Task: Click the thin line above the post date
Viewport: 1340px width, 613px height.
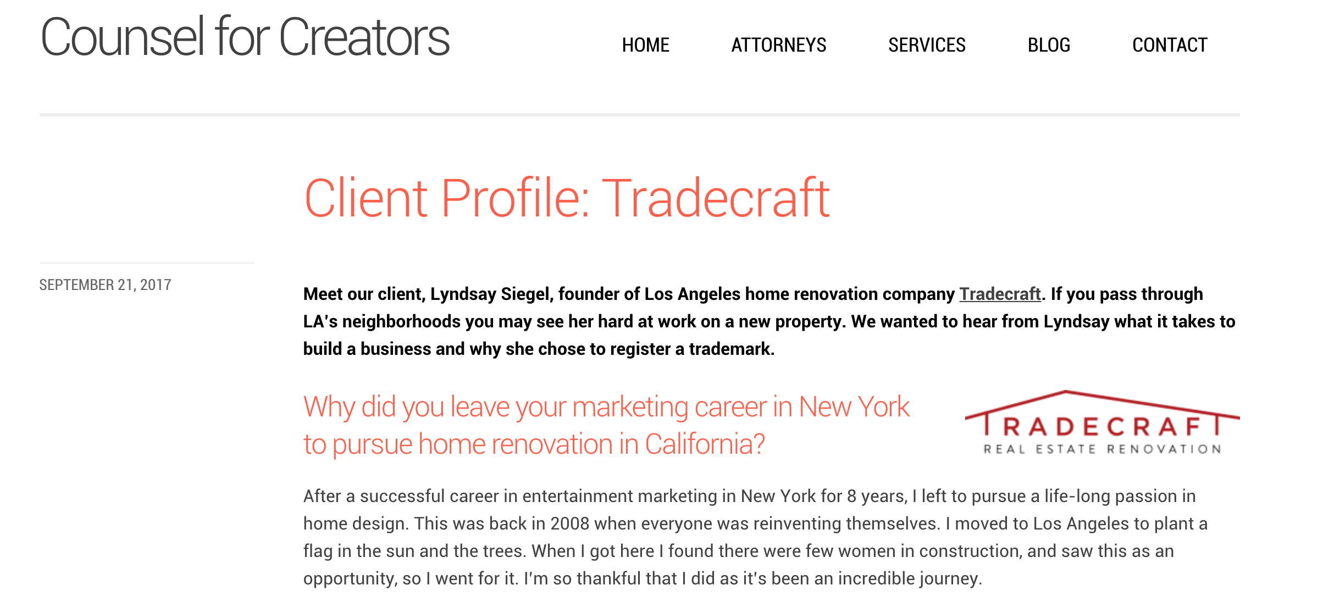Action: (x=147, y=263)
